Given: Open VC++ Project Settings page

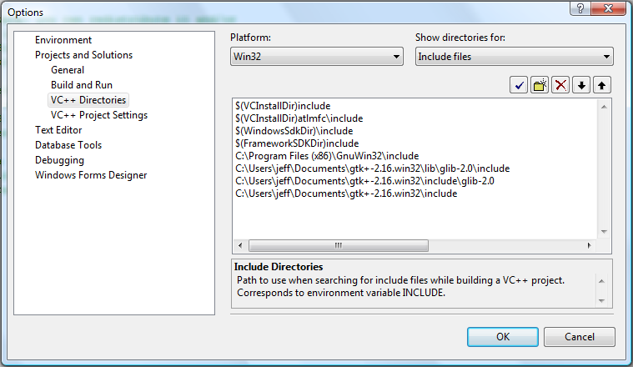Looking at the screenshot, I should coord(99,115).
